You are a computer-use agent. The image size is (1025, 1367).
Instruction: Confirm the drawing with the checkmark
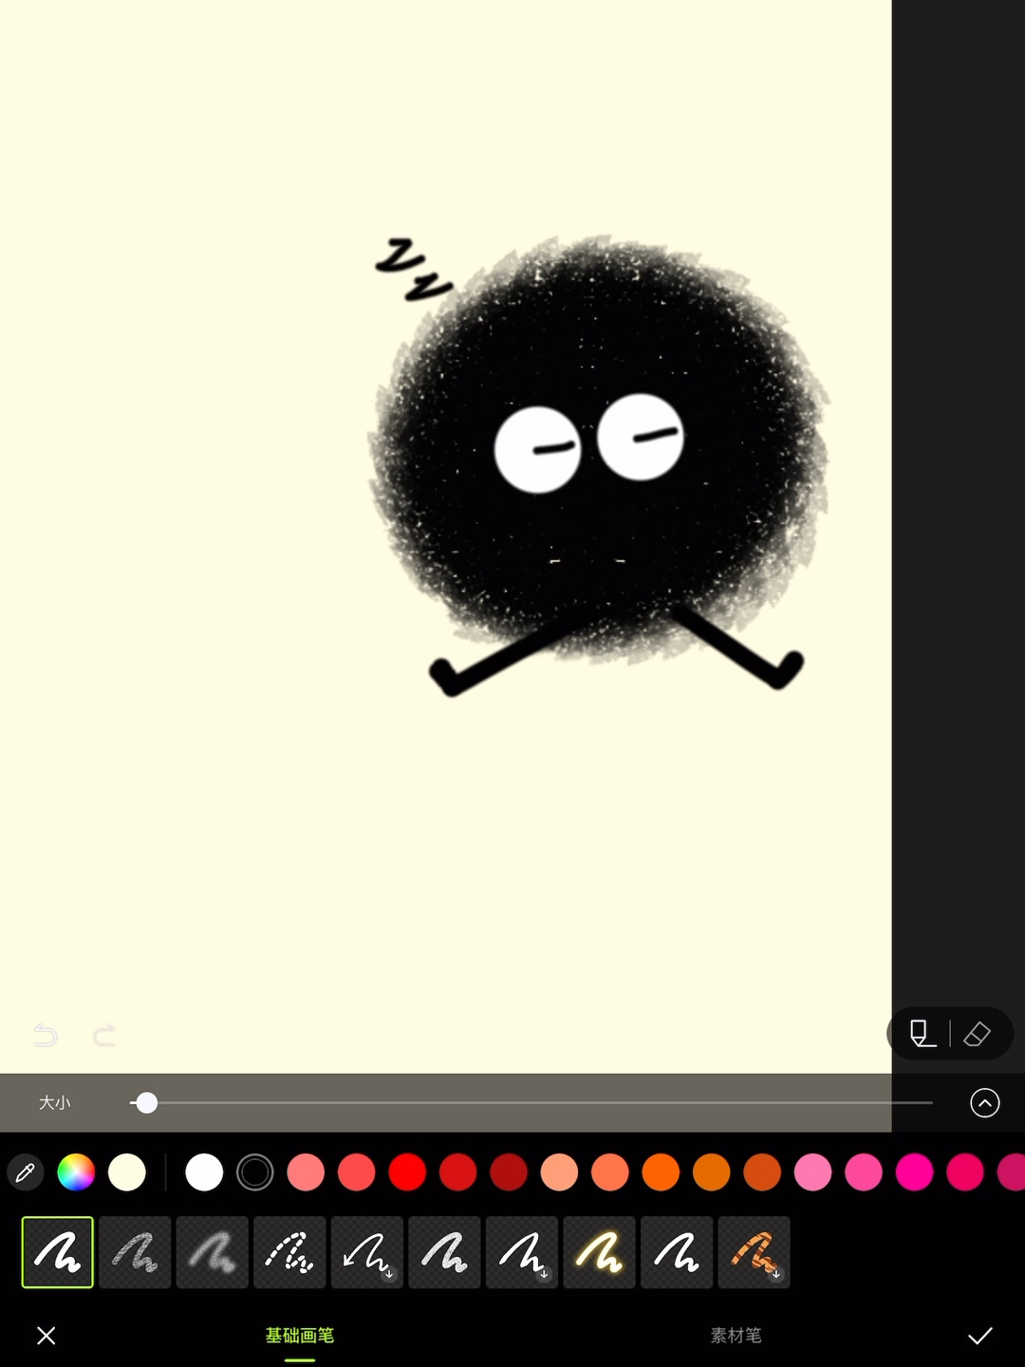pyautogui.click(x=979, y=1336)
